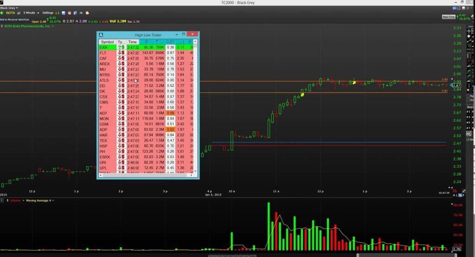Click the BOTA ticker symbol field
Screen dimensions: 475x257
click(10, 13)
